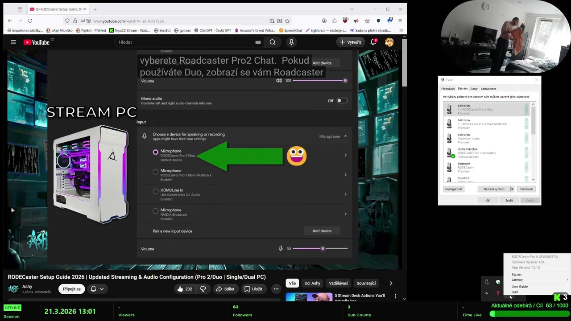Open Ashy channel avatar
This screenshot has height=321, width=571.
(x=13, y=289)
